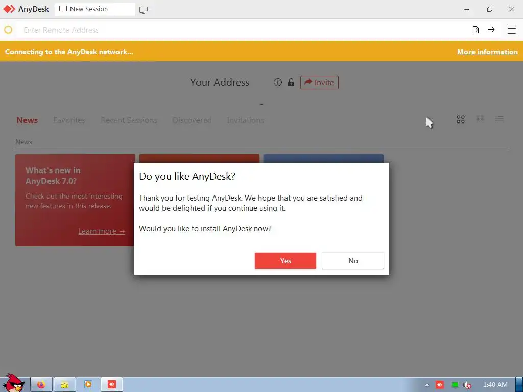Screen dimensions: 523x392
Task: Follow the Learn more link
Action: point(102,231)
